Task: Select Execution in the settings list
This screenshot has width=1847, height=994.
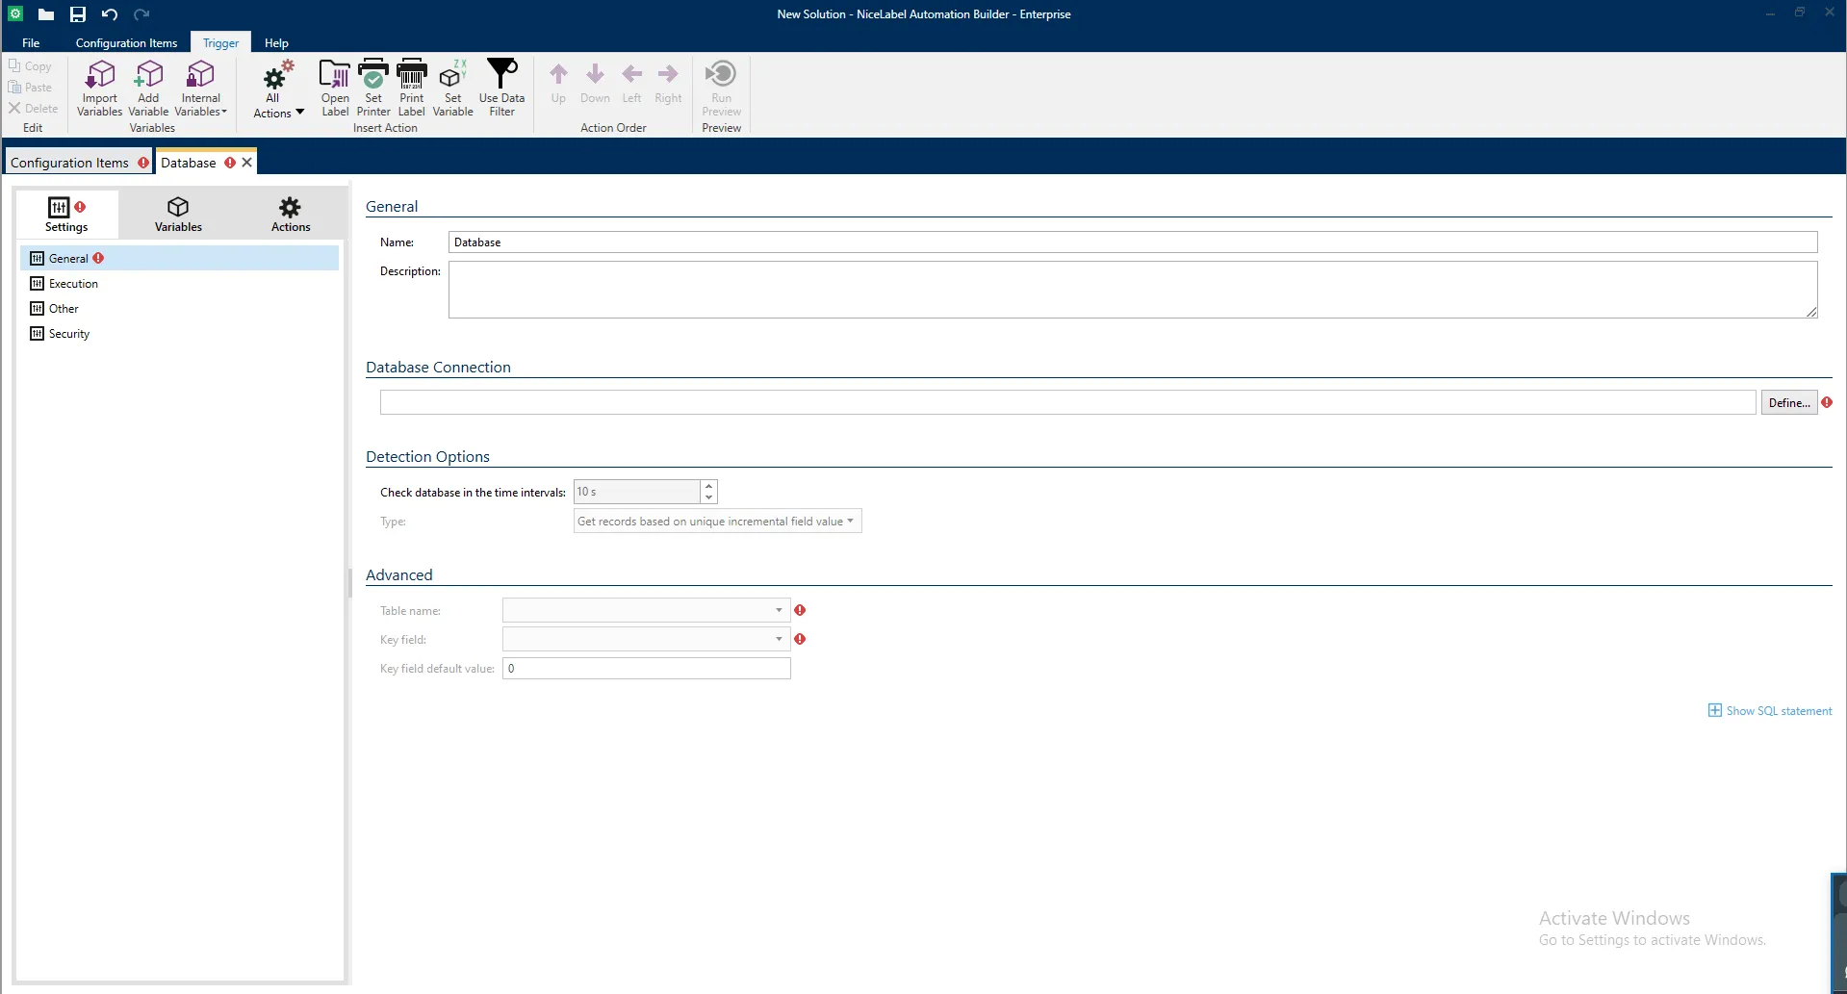Action: 73,284
